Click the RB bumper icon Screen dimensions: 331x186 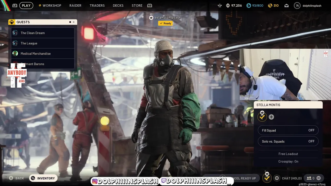click(149, 5)
